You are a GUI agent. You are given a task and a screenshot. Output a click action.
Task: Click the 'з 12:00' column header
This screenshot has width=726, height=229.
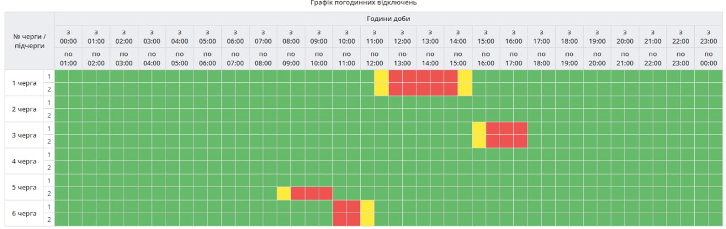[x=402, y=37]
